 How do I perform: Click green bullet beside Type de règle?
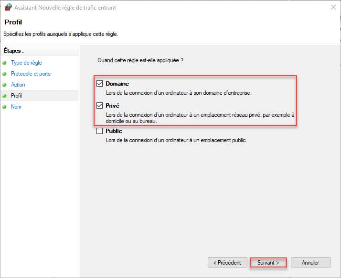4,63
